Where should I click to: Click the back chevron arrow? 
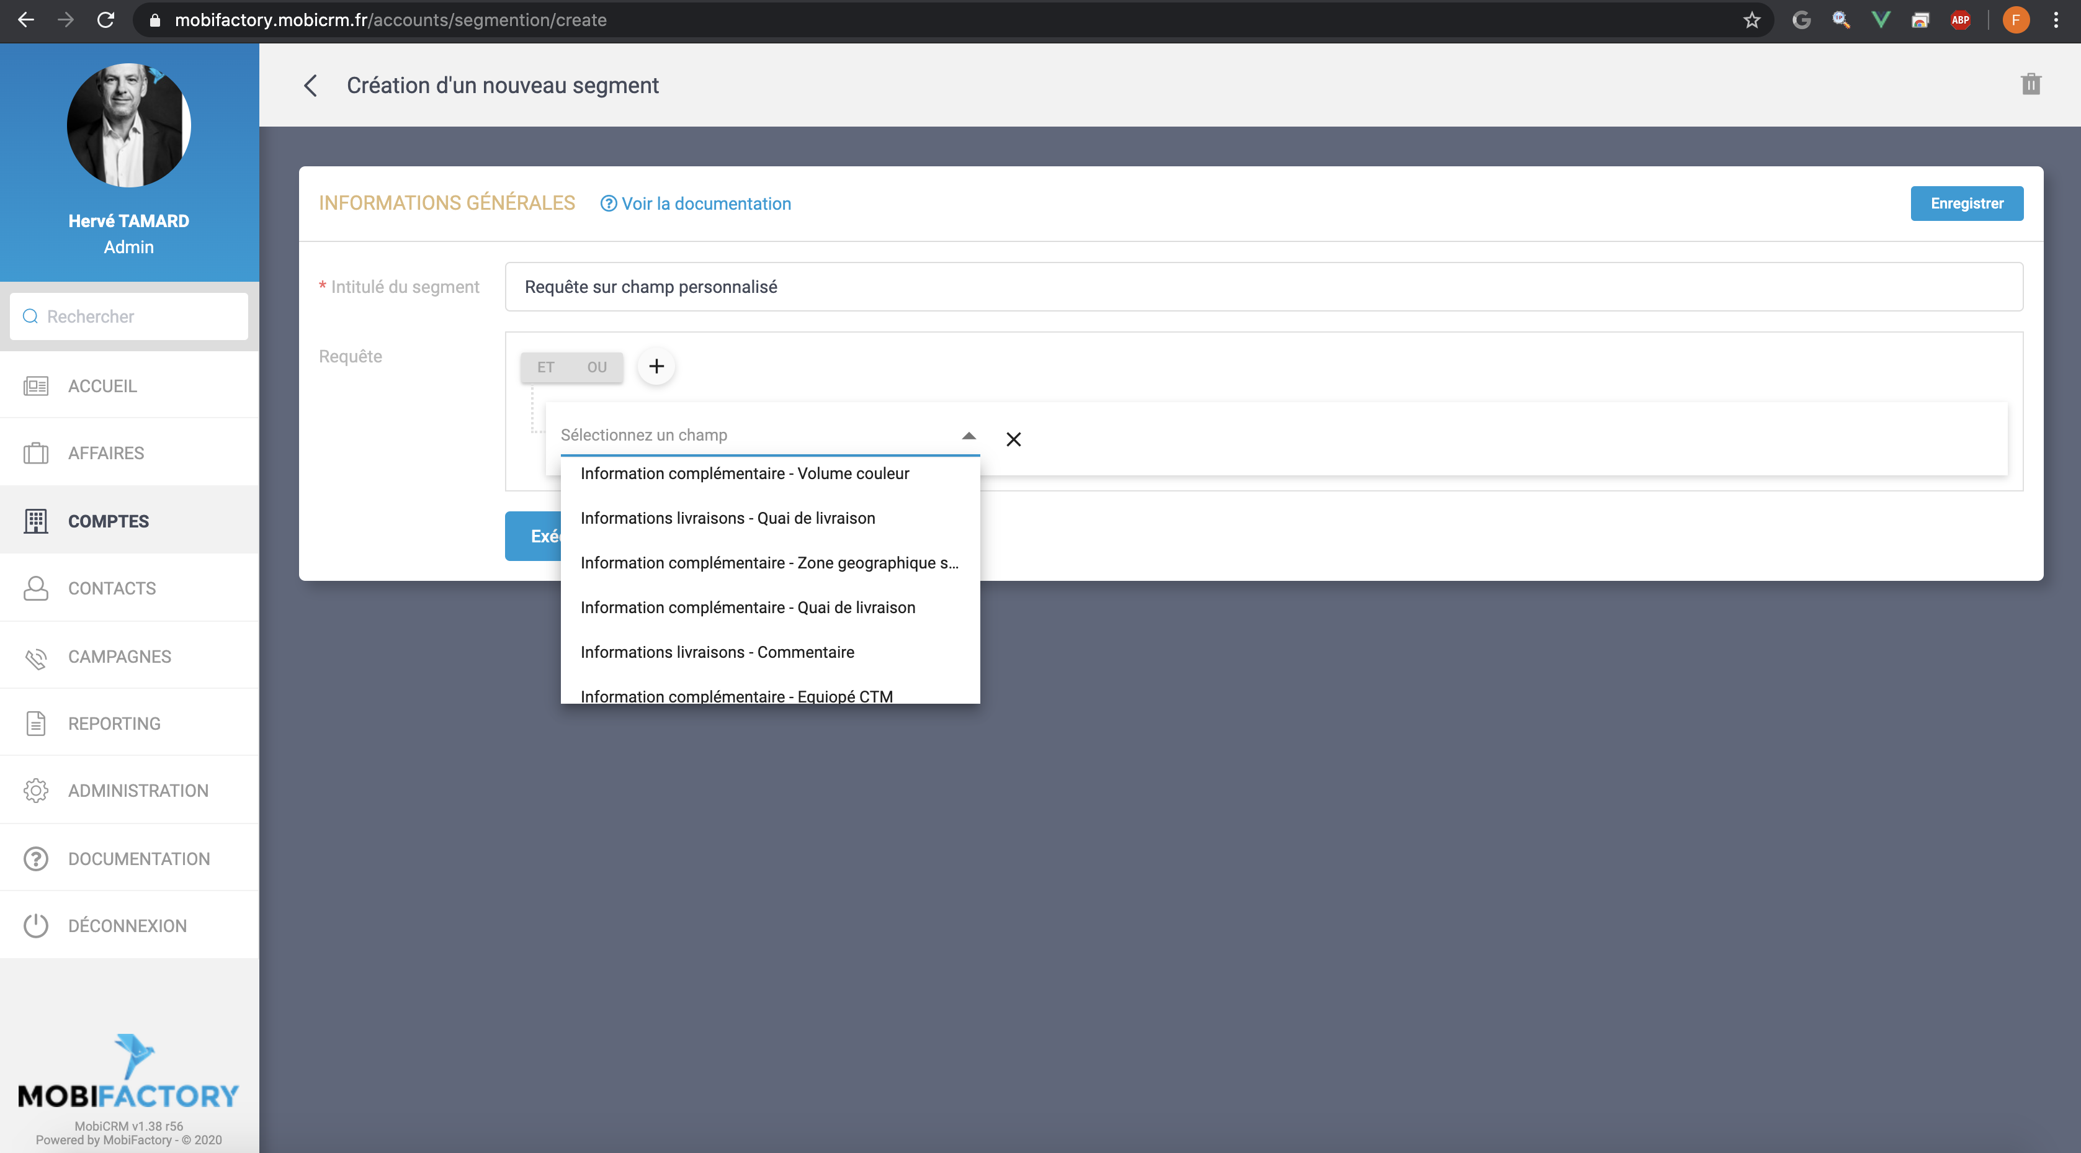(311, 86)
